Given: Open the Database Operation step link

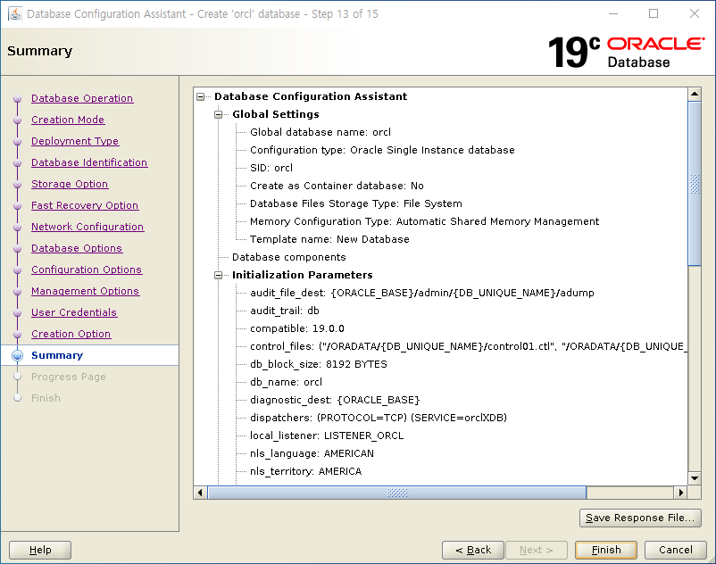Looking at the screenshot, I should [82, 98].
